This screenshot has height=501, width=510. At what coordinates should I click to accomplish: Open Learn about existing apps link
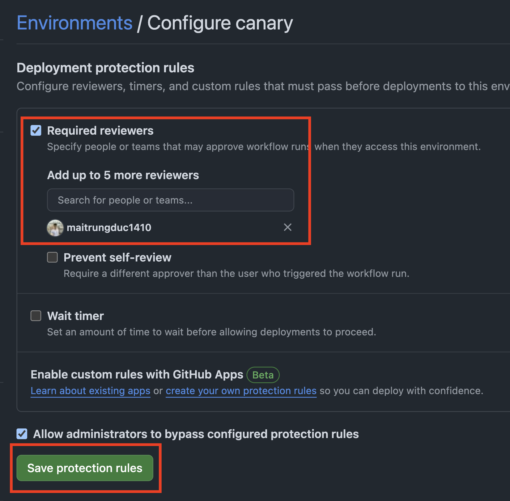(x=90, y=391)
